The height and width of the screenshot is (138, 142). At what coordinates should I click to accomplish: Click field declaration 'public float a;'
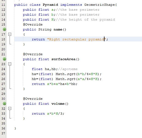(x=39, y=10)
